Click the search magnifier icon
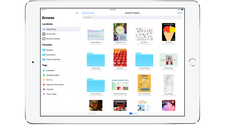Screen dimensions: 225x125 pyautogui.click(x=84, y=17)
